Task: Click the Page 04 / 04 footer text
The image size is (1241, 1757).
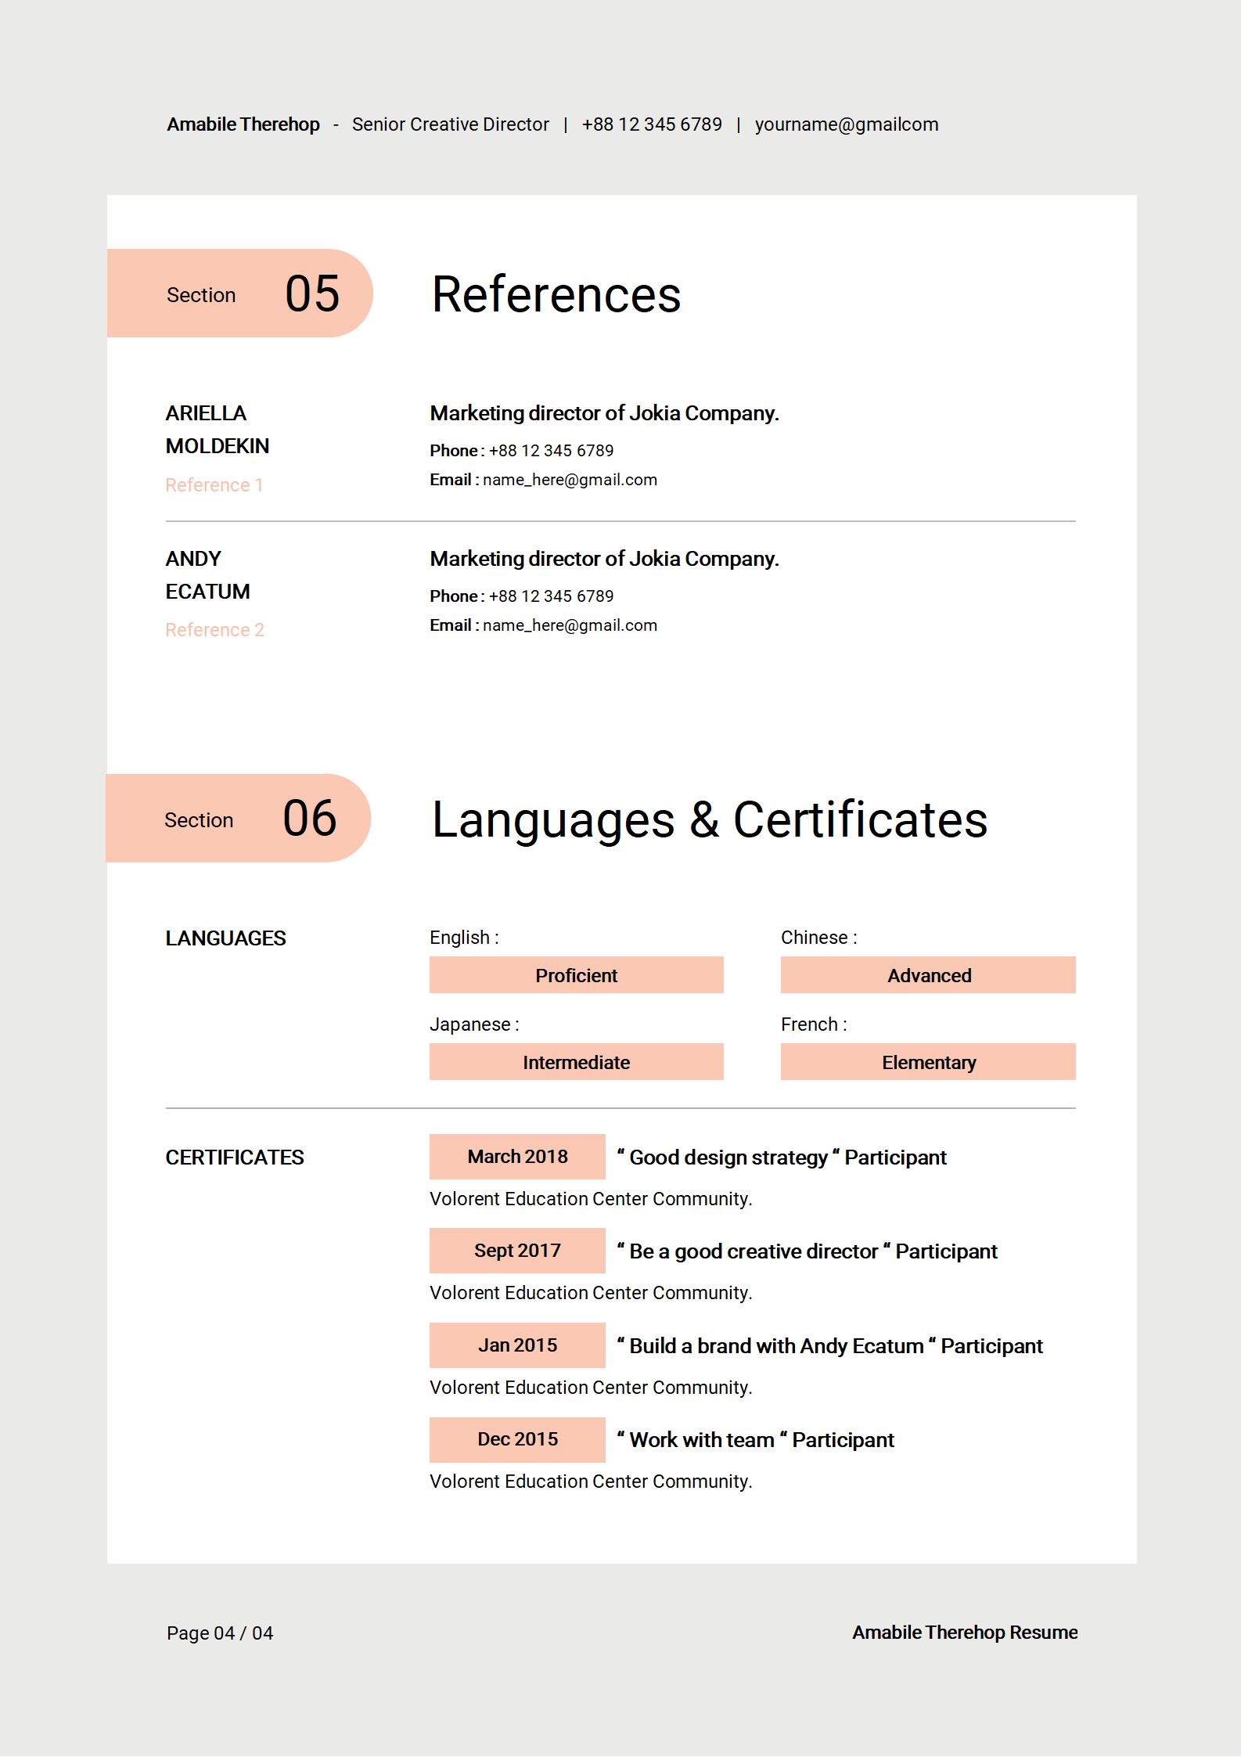Action: pos(220,1633)
